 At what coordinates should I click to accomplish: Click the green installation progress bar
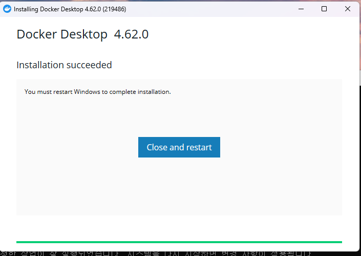pos(179,242)
